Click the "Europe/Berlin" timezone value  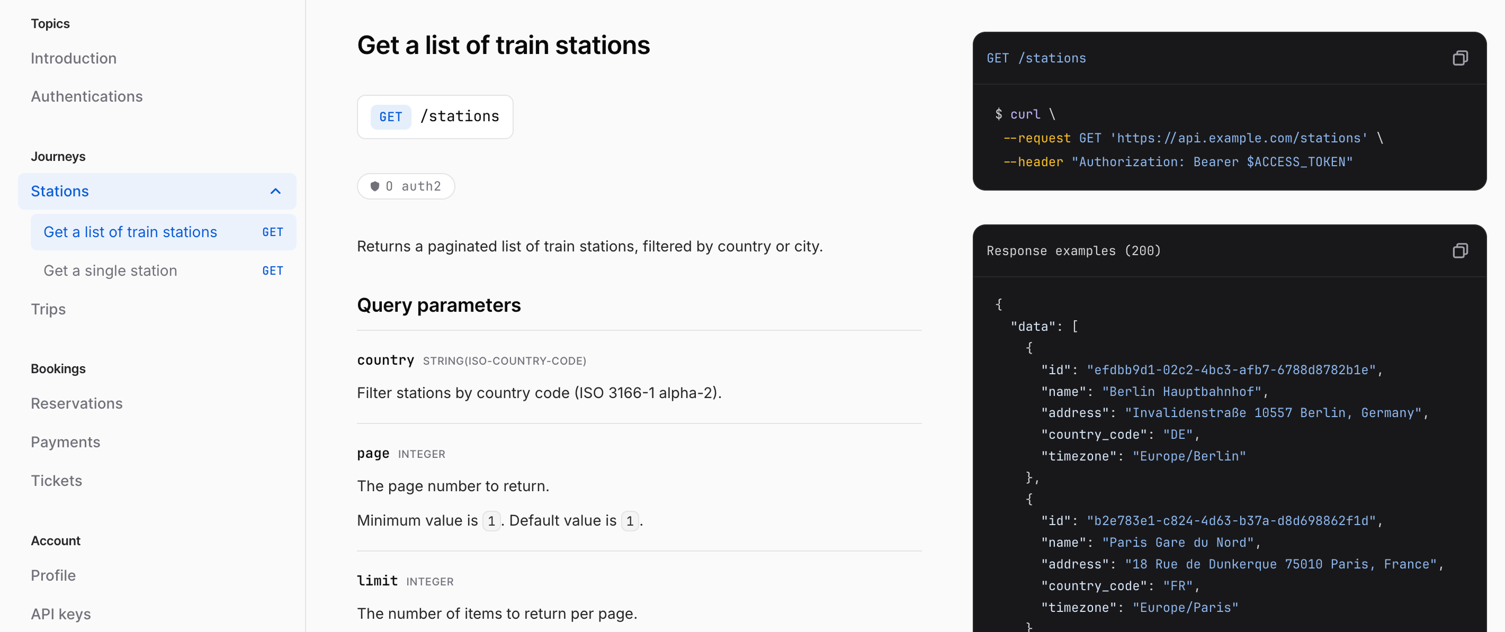point(1189,456)
